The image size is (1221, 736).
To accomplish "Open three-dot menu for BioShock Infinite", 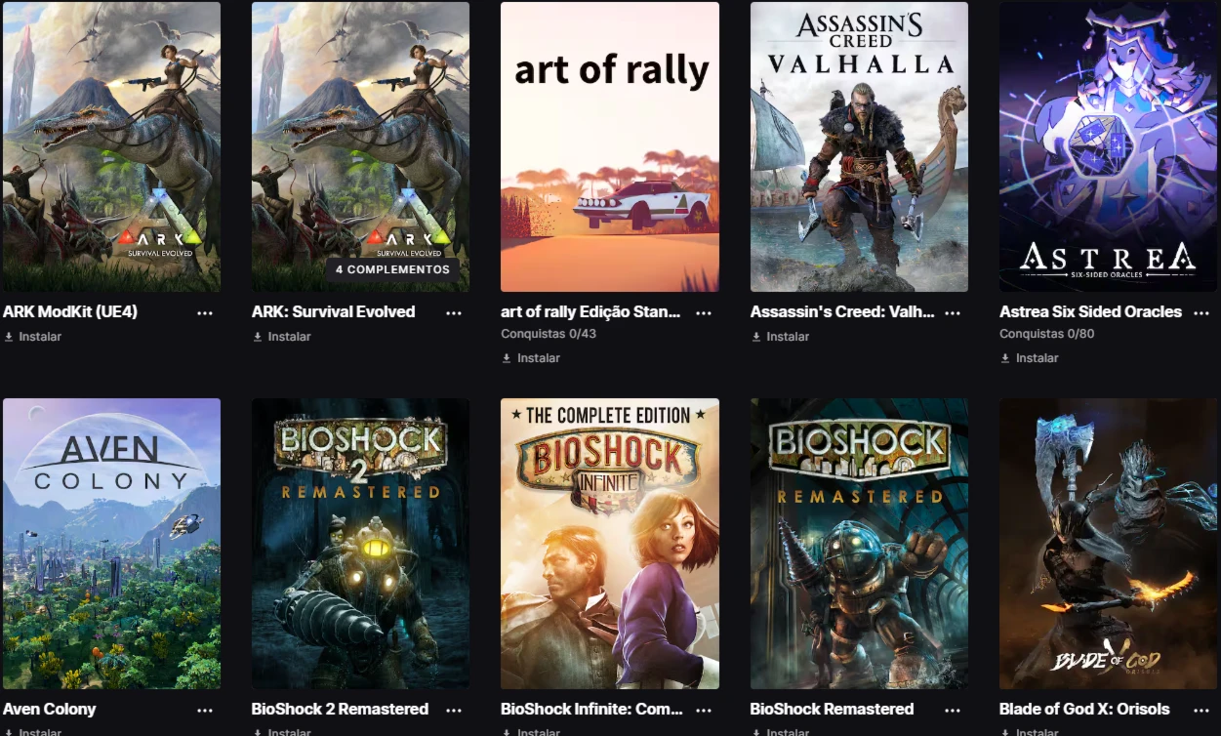I will (x=704, y=710).
